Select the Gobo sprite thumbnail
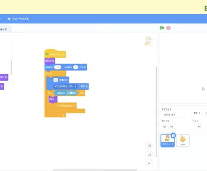207x171 pixels. [x=183, y=140]
